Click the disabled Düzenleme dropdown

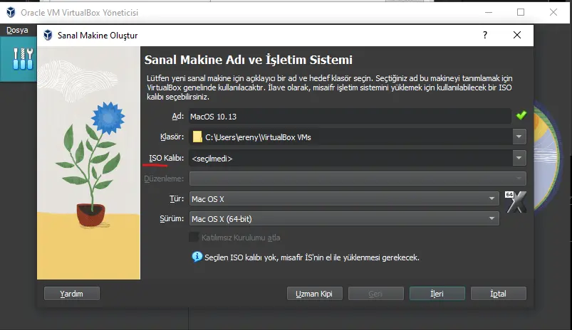358,179
